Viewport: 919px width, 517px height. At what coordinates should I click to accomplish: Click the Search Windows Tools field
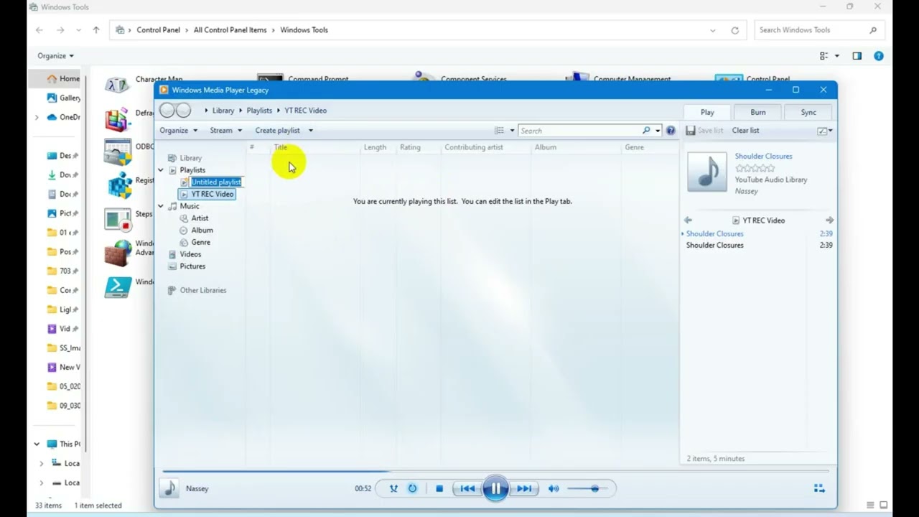(818, 30)
